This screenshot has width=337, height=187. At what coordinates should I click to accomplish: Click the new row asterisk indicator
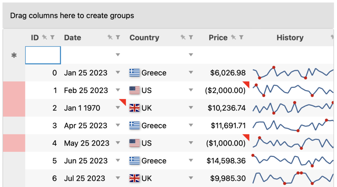click(x=14, y=56)
